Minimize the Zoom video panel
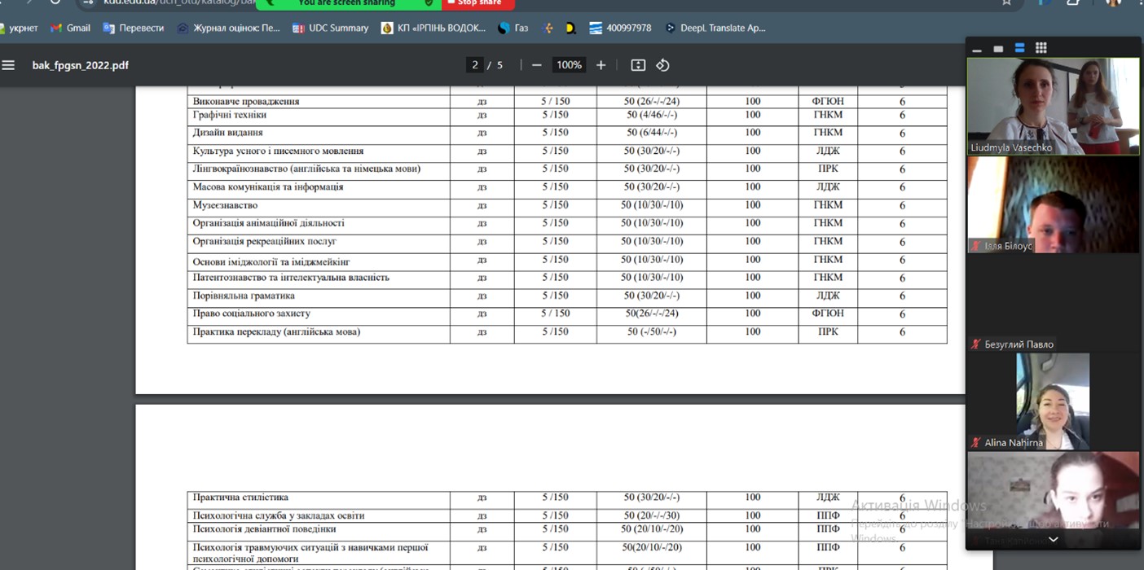The image size is (1144, 570). 977,50
